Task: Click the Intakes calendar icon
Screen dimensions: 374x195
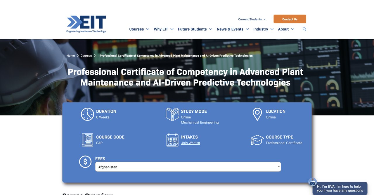Action: [x=172, y=140]
